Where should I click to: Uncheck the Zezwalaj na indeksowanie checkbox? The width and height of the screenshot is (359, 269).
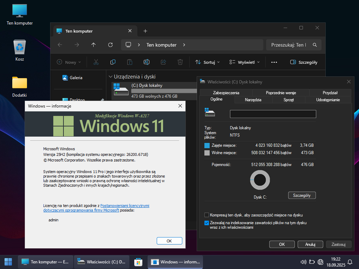pos(206,223)
